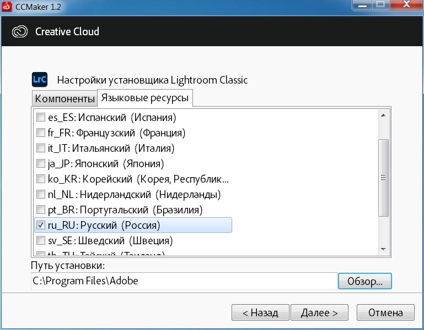Select the row text 'fr_FR: Французский (Франция)'

click(x=116, y=133)
